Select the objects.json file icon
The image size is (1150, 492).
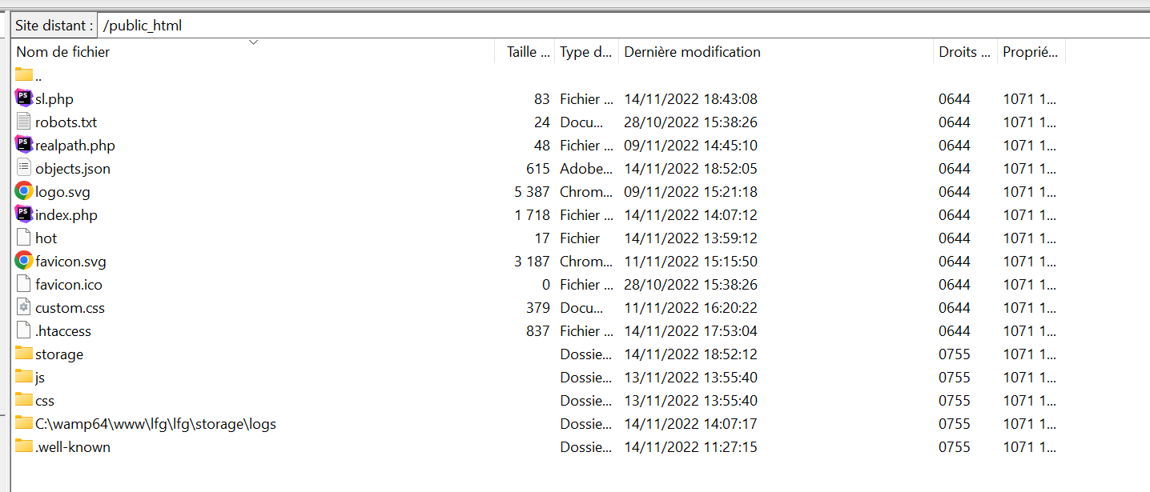coord(24,168)
